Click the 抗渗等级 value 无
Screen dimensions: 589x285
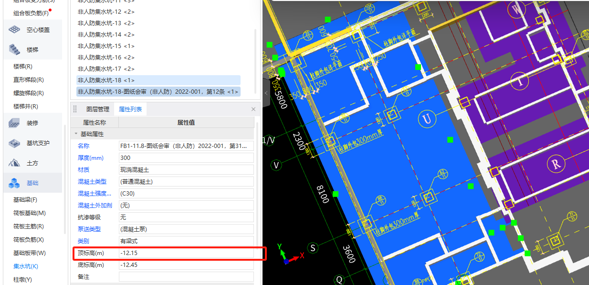[x=186, y=217]
